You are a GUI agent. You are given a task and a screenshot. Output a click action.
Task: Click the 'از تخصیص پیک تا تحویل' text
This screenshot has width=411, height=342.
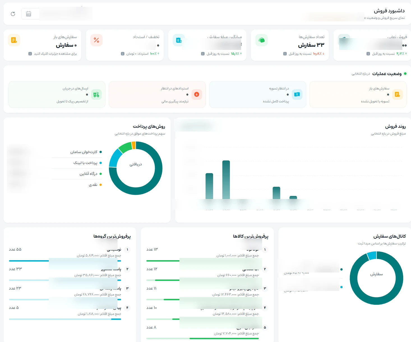[x=72, y=101]
